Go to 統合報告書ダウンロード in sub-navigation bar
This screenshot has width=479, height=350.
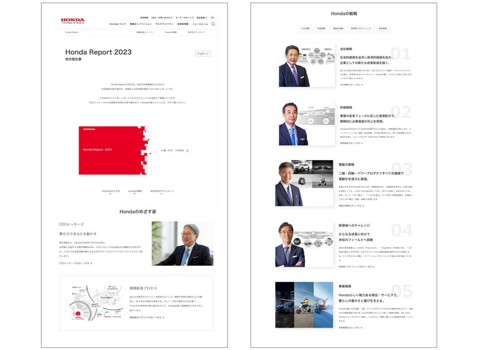[196, 33]
